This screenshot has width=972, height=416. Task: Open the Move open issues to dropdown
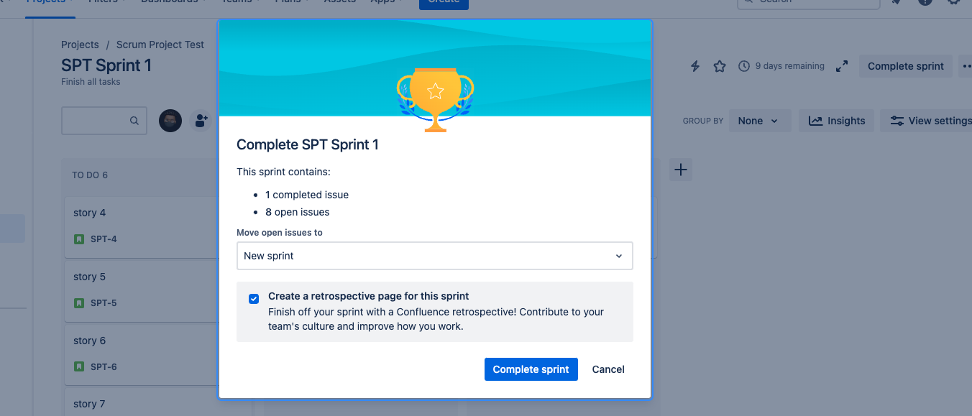tap(435, 255)
